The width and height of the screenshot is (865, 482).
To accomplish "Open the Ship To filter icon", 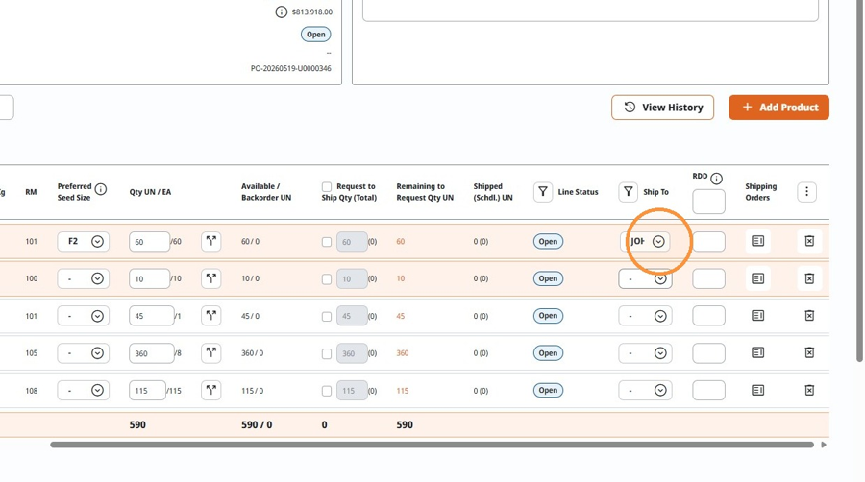I will (x=628, y=192).
